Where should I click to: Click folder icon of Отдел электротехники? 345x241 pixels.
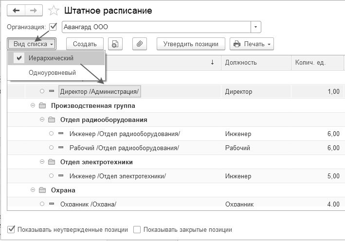[x=52, y=162]
